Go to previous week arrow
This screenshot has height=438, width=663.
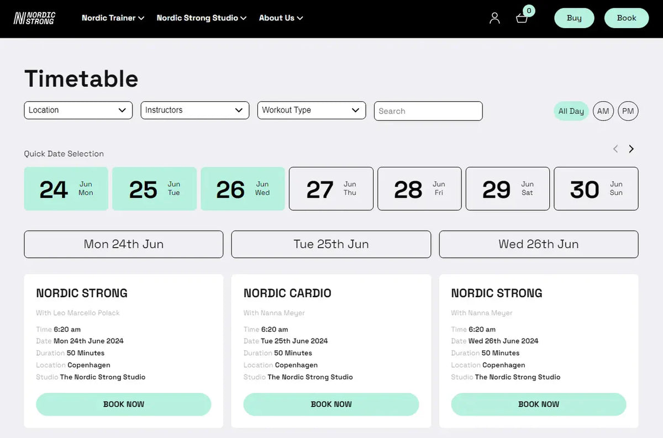point(615,149)
